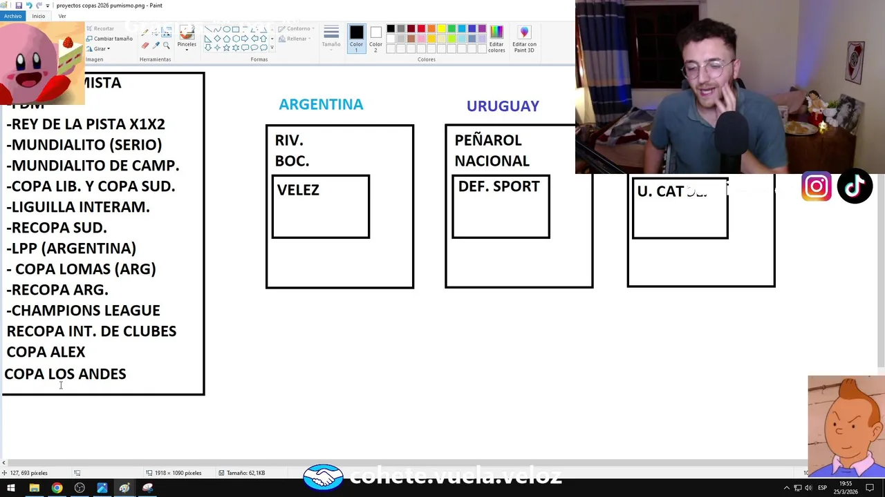Open Edit colors dialog
The height and width of the screenshot is (497, 885).
(x=496, y=39)
